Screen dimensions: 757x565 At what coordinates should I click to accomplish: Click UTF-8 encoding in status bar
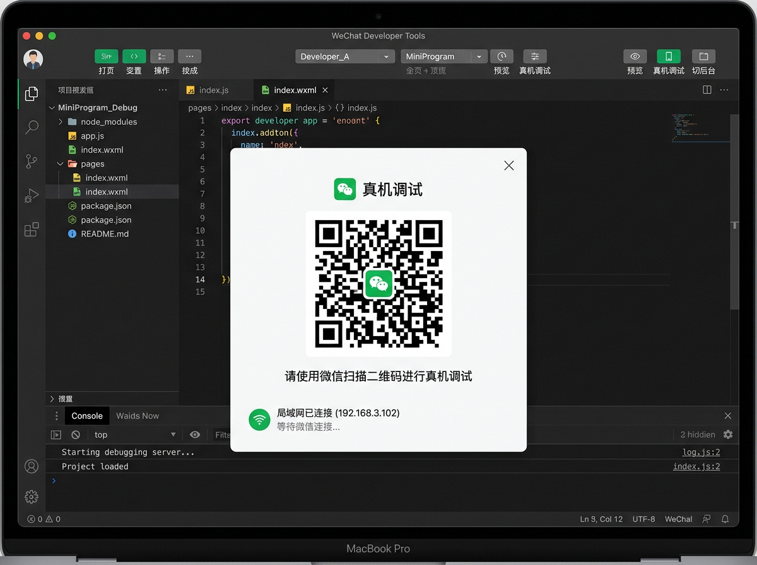coord(643,520)
